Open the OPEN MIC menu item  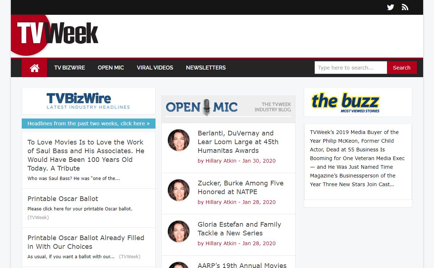[111, 68]
